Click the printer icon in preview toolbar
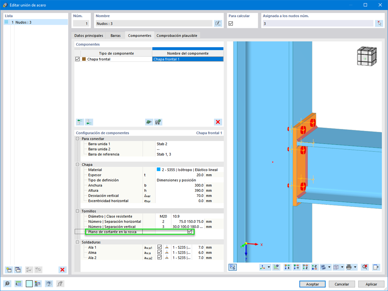 pos(349,267)
